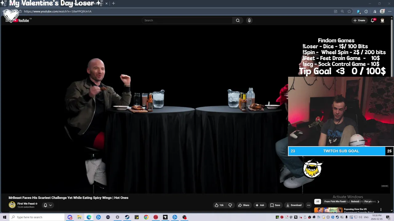Click the ENG language indicator
Viewport: 394px width, 221px height.
pyautogui.click(x=366, y=217)
